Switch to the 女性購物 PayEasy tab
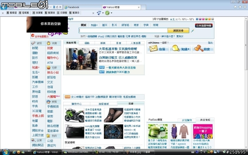The image size is (248, 155). click(187, 120)
